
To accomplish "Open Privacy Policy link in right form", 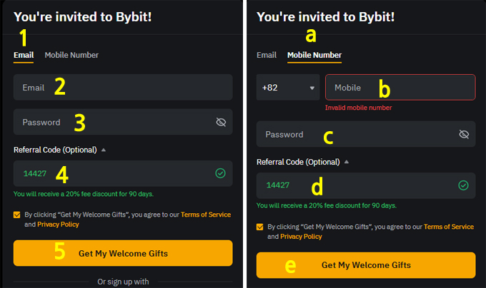I will [301, 237].
